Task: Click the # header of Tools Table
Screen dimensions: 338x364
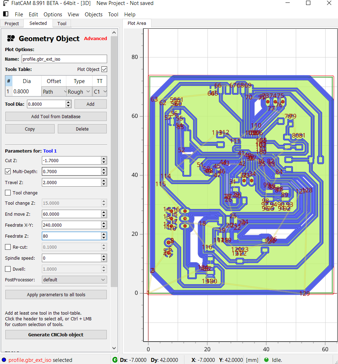Action: coord(9,81)
